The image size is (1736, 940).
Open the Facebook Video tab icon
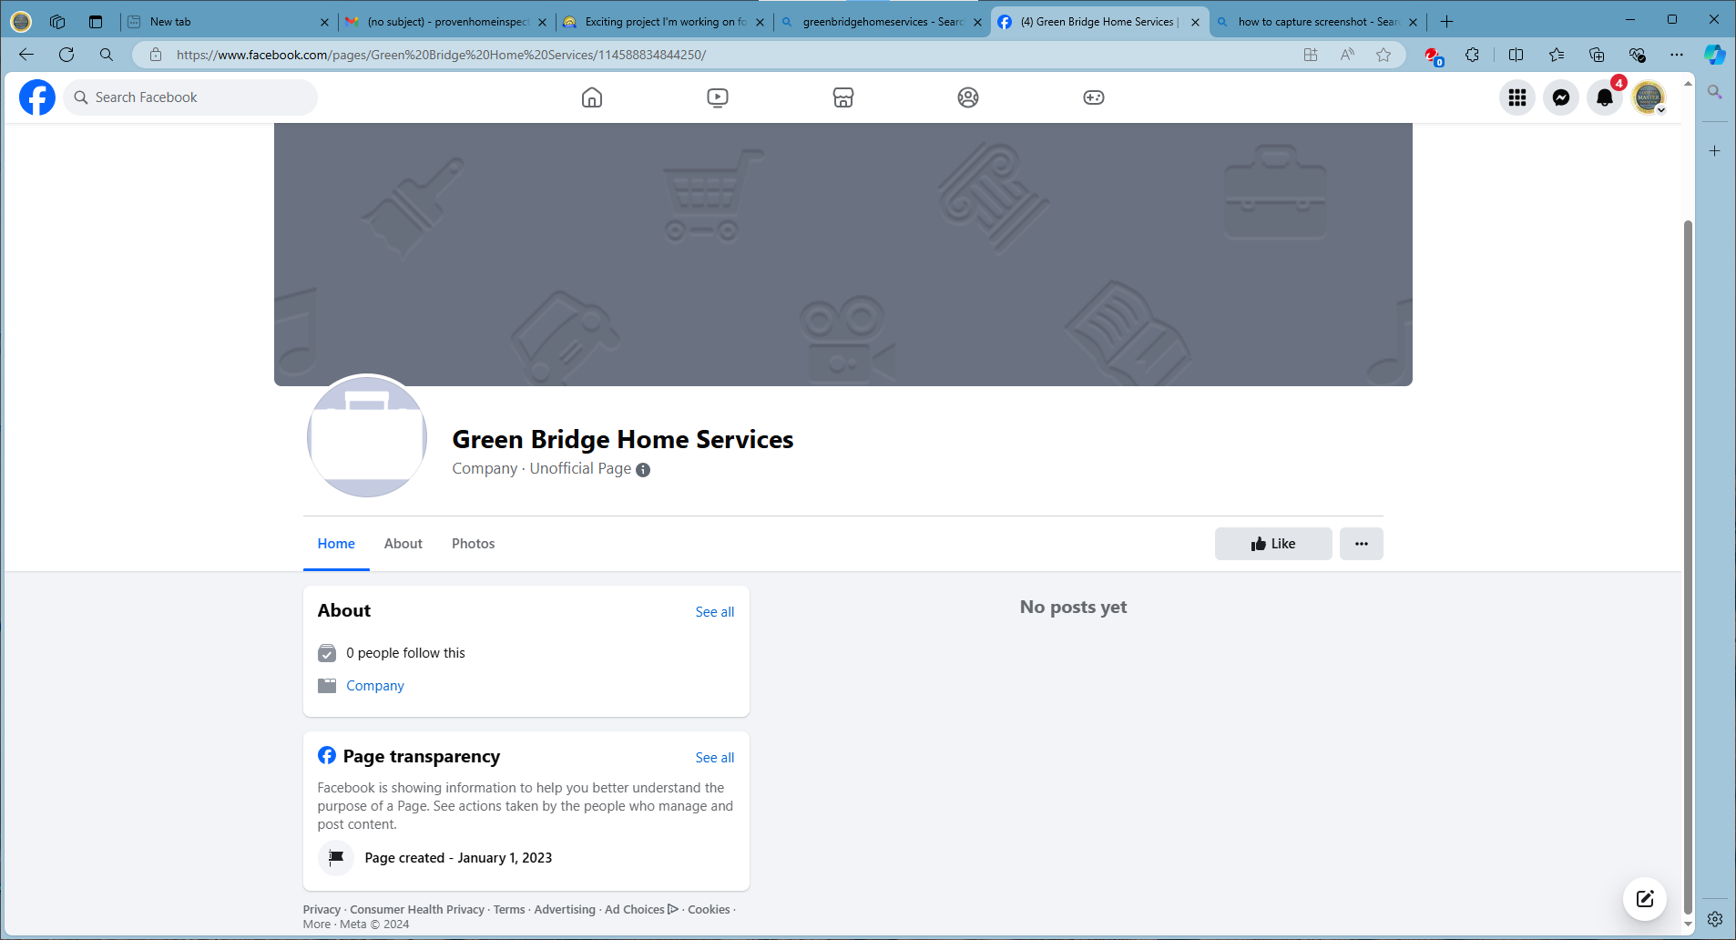pyautogui.click(x=718, y=97)
